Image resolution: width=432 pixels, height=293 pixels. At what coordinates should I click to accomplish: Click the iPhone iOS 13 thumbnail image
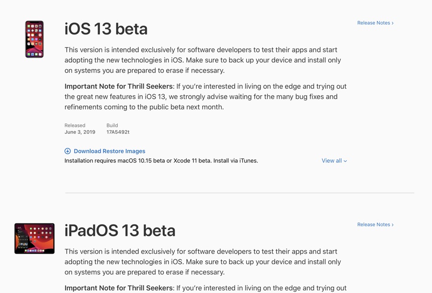click(x=35, y=39)
